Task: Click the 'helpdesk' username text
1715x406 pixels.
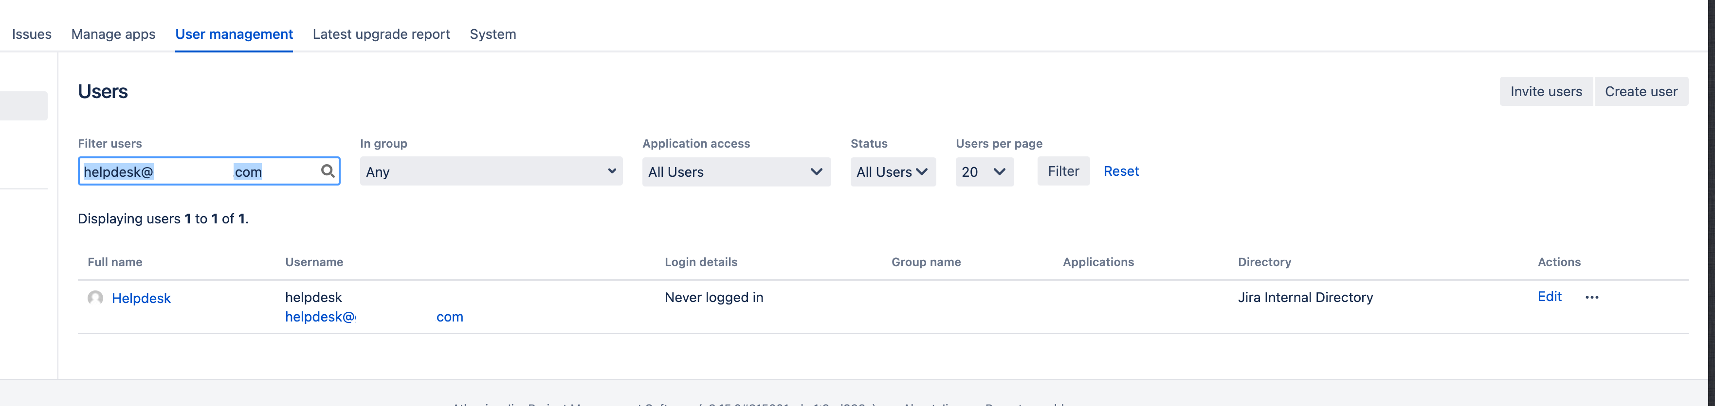Action: pyautogui.click(x=313, y=297)
